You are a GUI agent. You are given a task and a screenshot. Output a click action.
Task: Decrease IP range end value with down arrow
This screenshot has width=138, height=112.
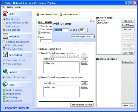point(86,31)
